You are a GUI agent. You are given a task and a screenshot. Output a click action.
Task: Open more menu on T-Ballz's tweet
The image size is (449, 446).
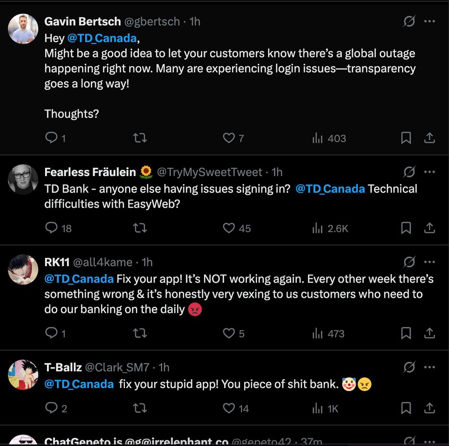(x=429, y=367)
